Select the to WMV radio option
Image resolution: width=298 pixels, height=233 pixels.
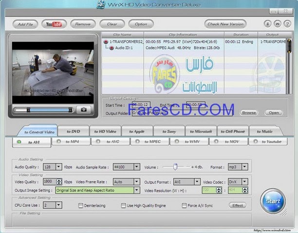click(x=177, y=141)
